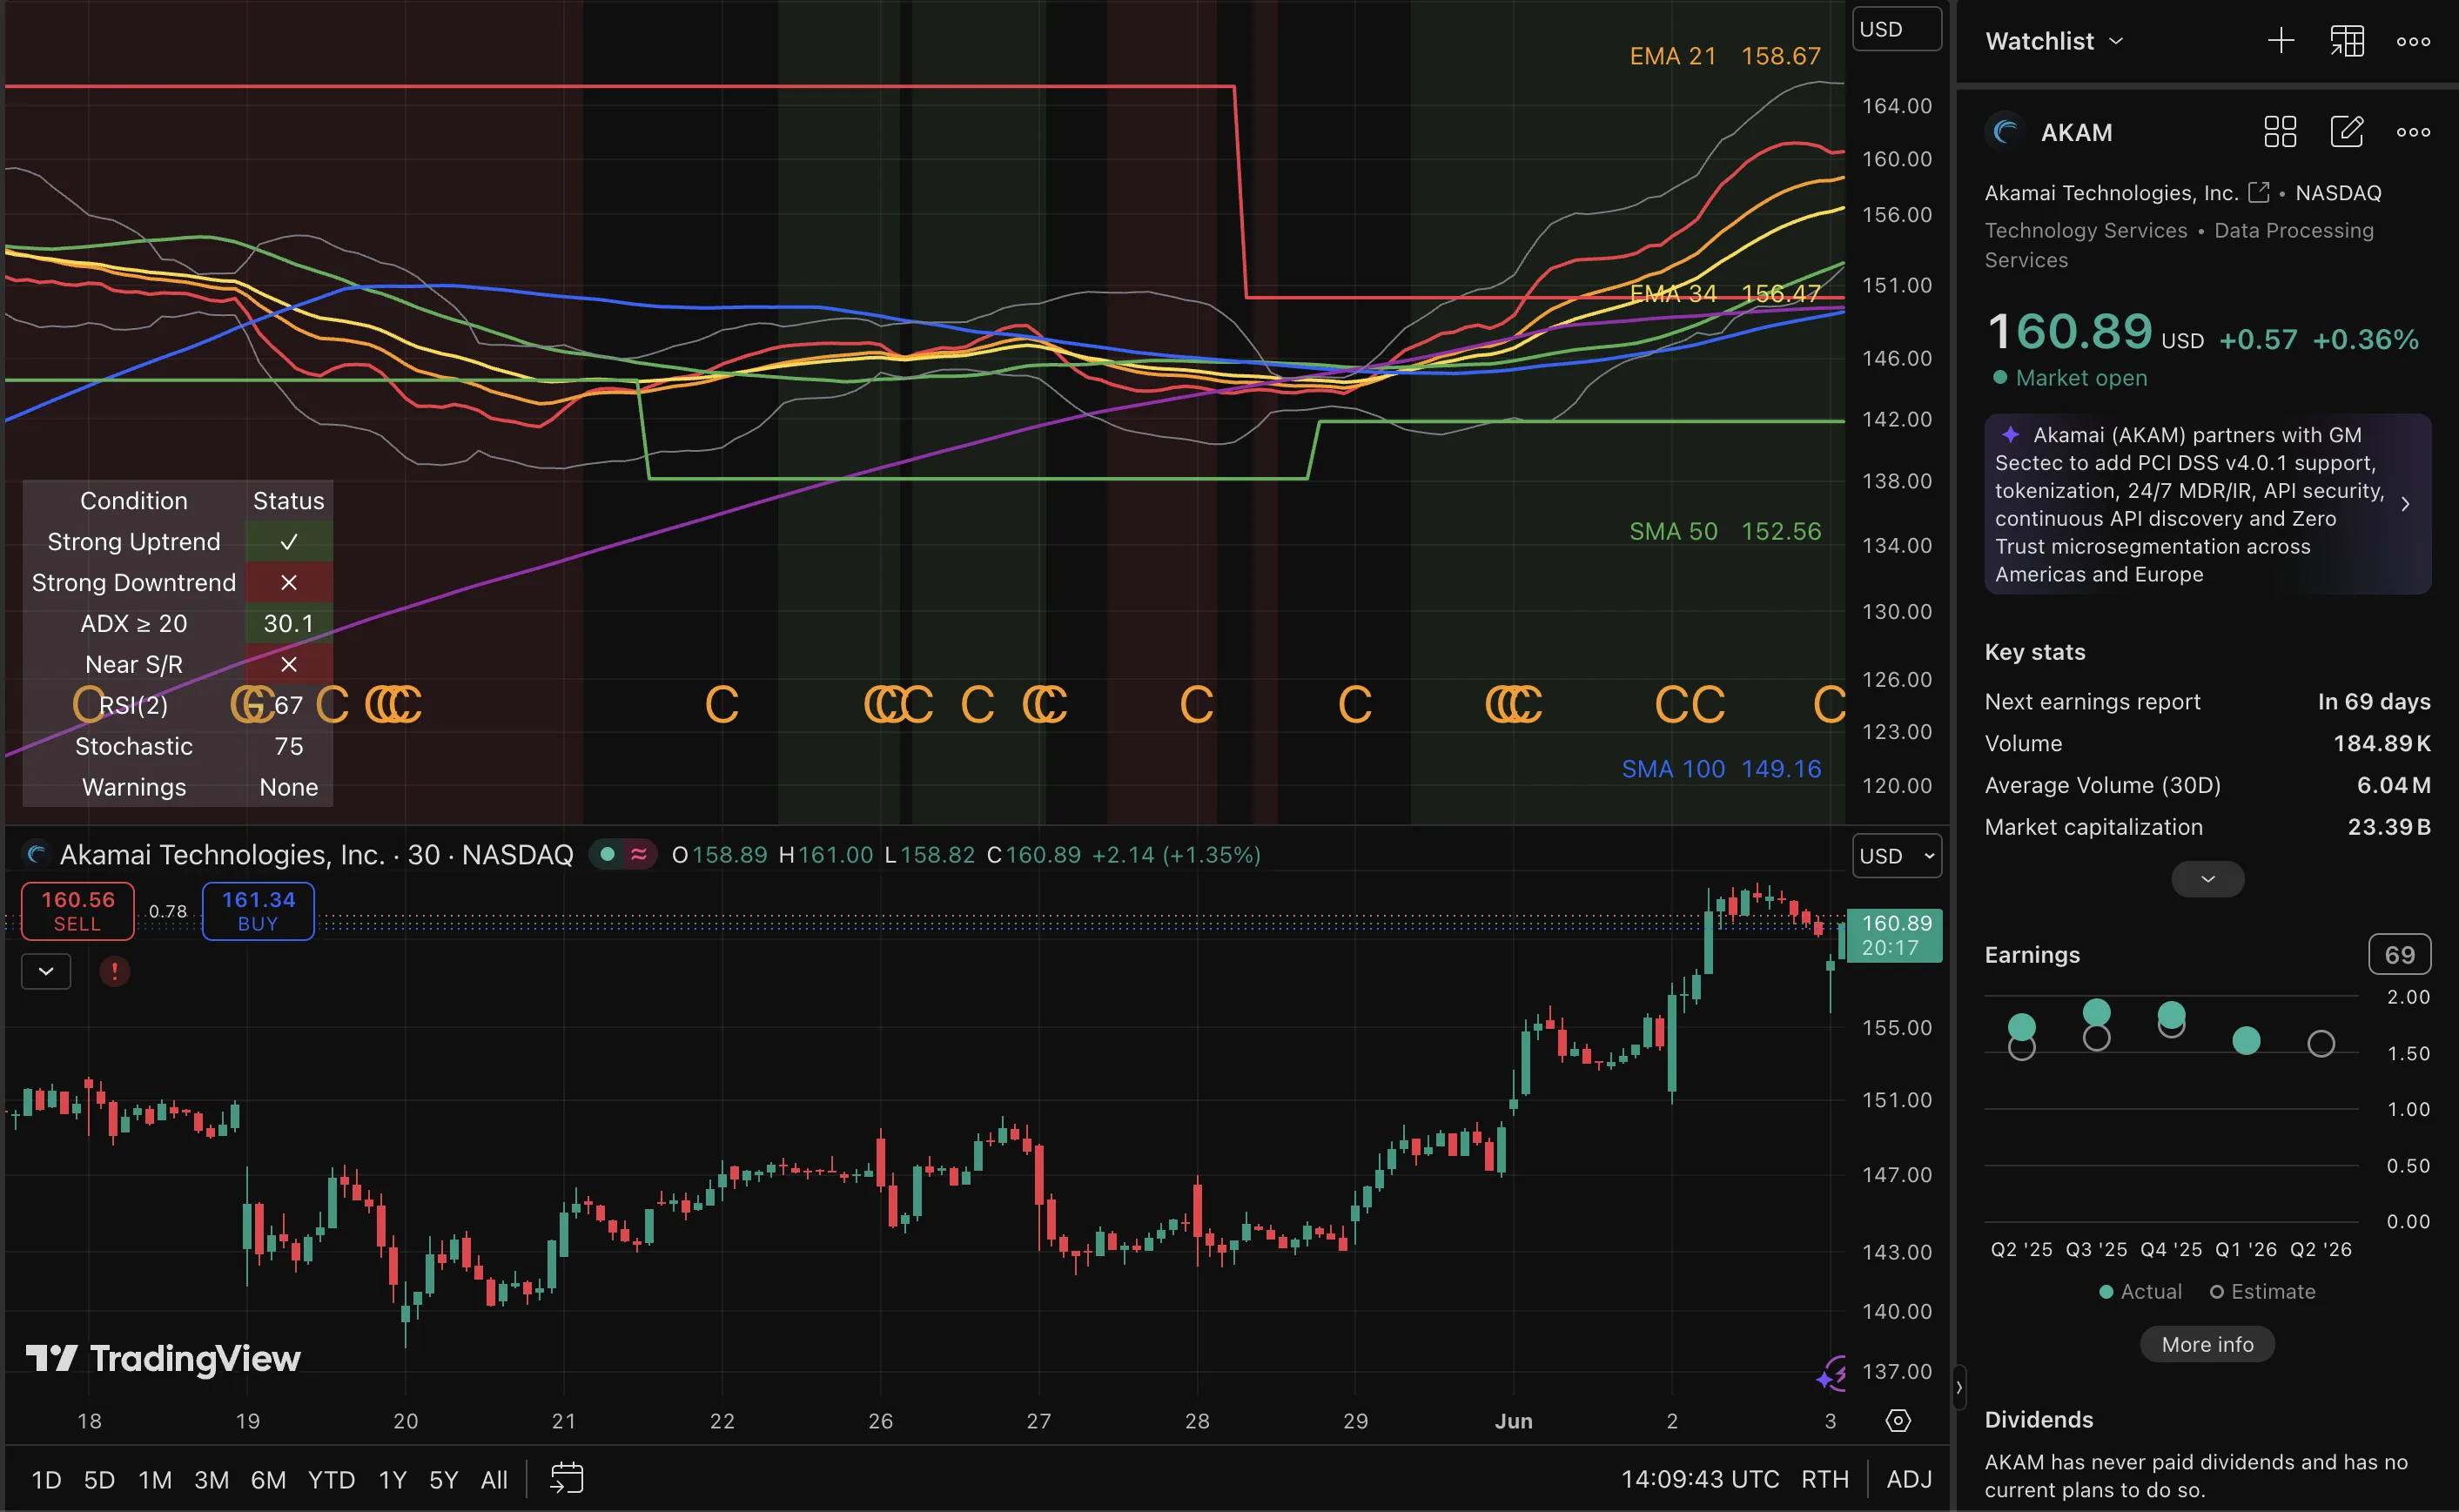Select the 3M time range

(211, 1479)
